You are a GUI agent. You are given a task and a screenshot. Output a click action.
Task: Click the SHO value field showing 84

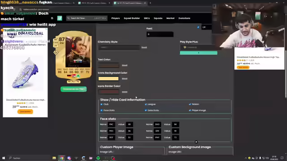(175, 124)
